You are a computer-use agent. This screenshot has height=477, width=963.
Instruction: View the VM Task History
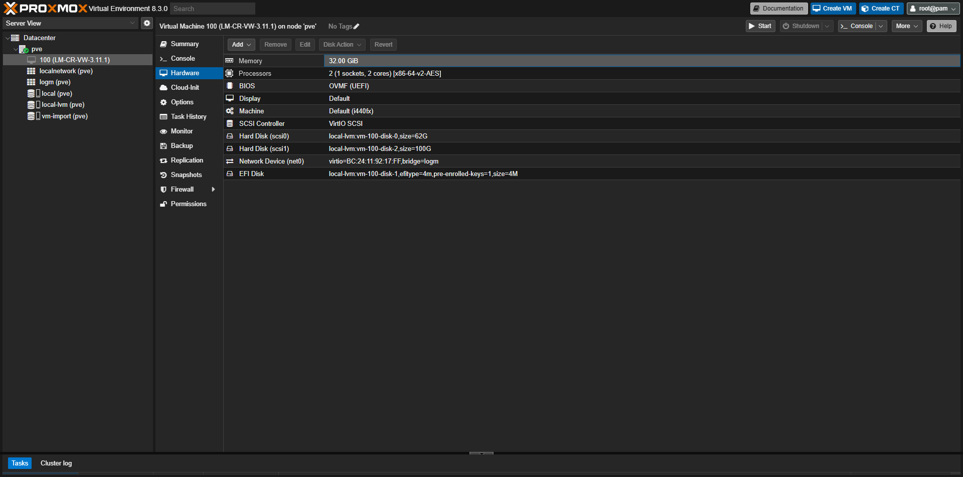click(188, 116)
